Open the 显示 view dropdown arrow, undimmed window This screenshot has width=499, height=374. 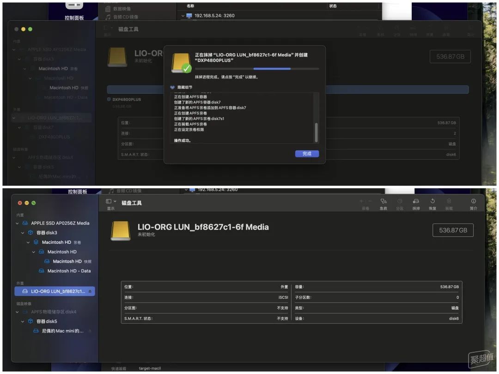(x=115, y=201)
